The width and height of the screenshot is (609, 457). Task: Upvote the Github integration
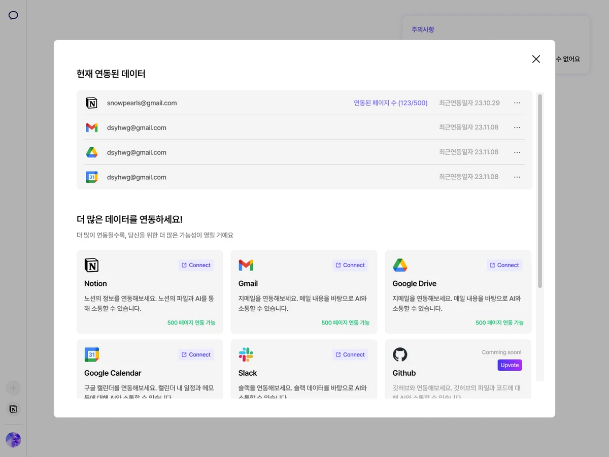point(510,365)
